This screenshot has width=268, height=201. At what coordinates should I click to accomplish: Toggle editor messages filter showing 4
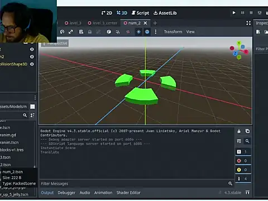pos(243,179)
